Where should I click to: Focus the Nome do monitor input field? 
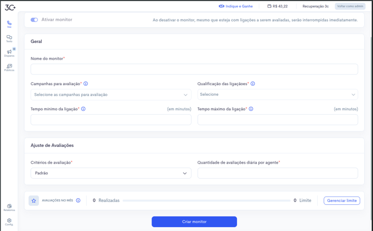pos(194,69)
